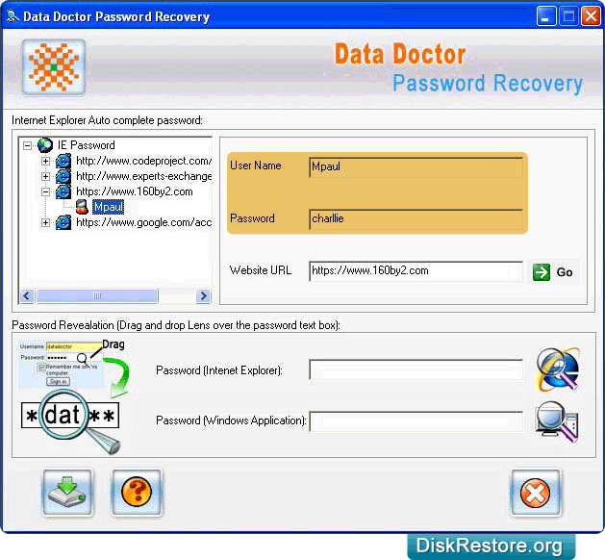Click the tree scrollbar left arrow
Screen dimensions: 605x560
click(27, 296)
